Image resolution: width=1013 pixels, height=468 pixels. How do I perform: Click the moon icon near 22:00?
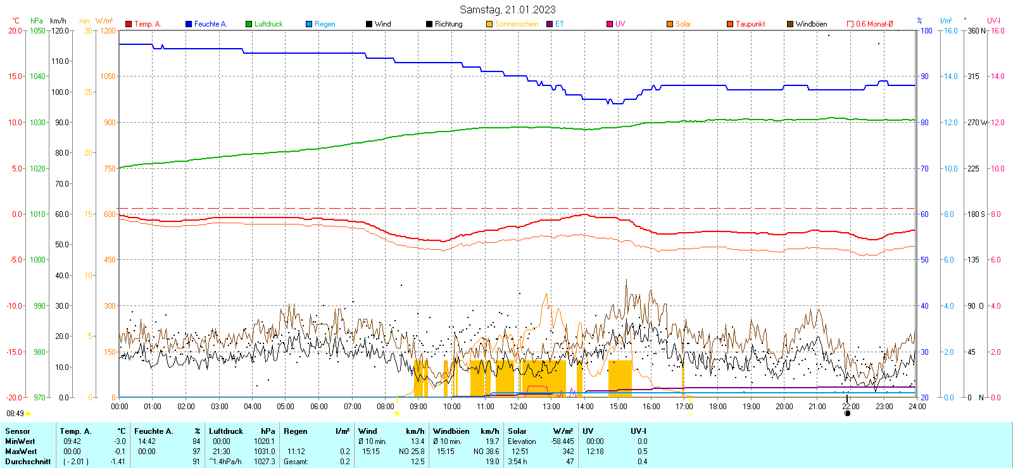(x=848, y=414)
